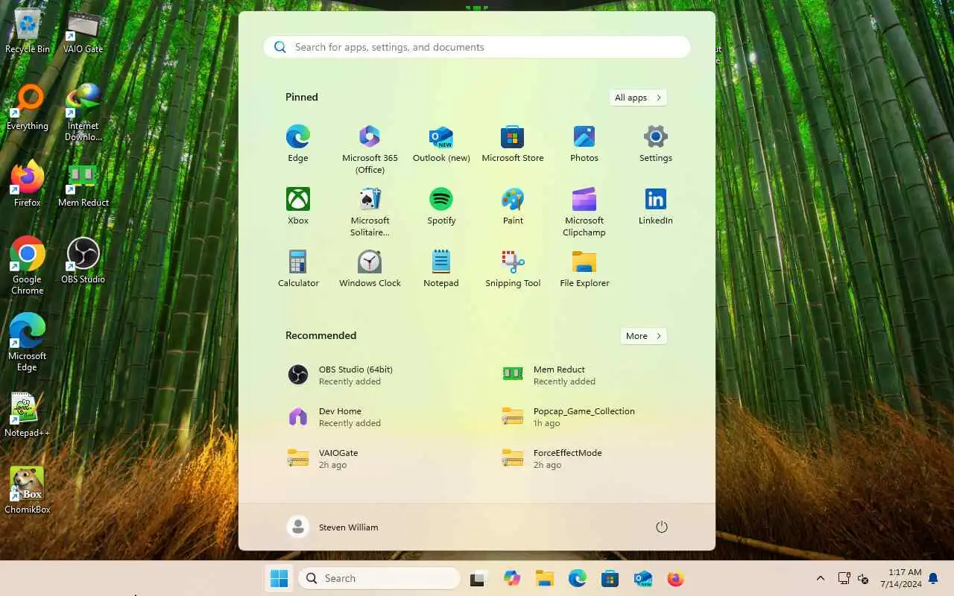Click the taskbar Search box

click(x=379, y=578)
